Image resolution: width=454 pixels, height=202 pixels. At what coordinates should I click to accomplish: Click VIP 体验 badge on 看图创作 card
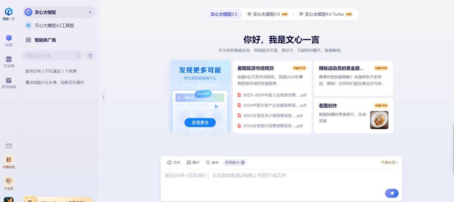click(x=381, y=105)
